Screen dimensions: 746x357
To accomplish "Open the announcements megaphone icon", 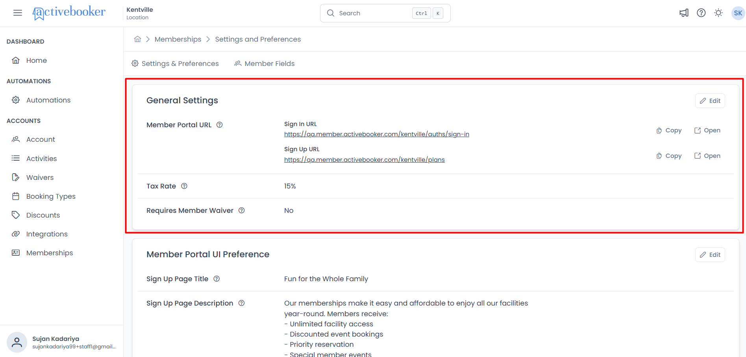I will coord(684,13).
